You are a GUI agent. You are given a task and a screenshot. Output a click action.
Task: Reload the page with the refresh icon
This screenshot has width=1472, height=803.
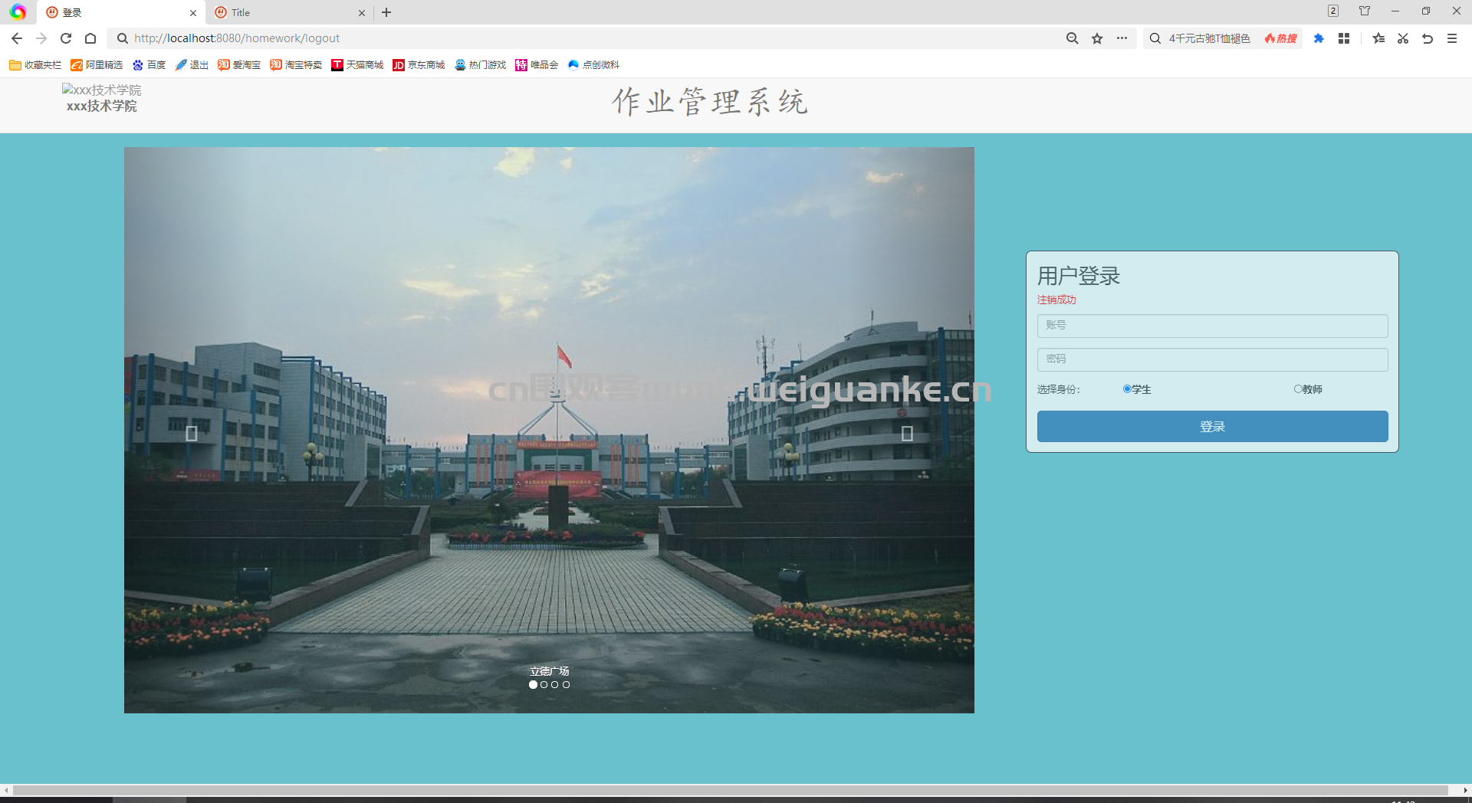(66, 38)
